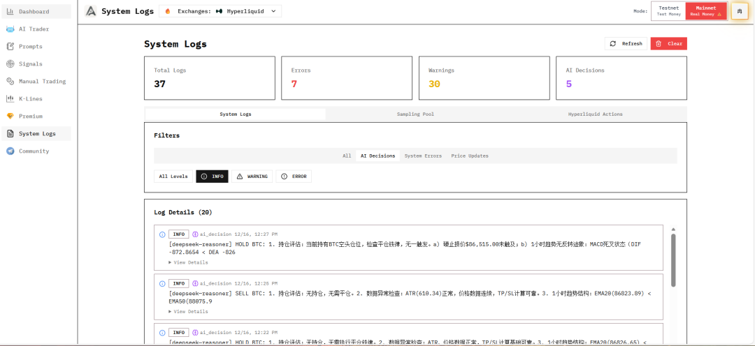Screen dimensions: 755x346
Task: Open Community telegram icon
Action: (x=10, y=151)
